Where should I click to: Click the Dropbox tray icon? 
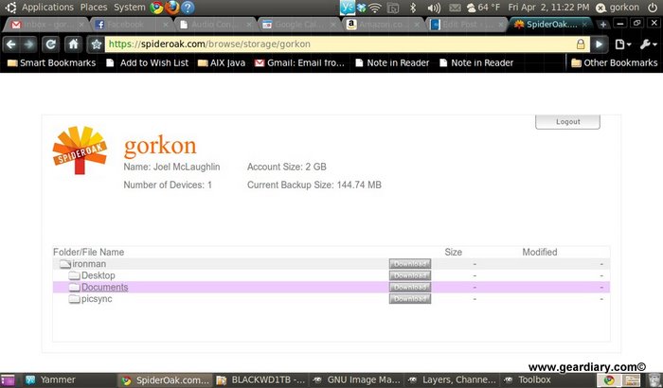[x=362, y=8]
